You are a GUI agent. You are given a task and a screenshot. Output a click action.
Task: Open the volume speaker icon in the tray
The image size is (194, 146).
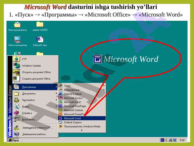click(x=166, y=140)
